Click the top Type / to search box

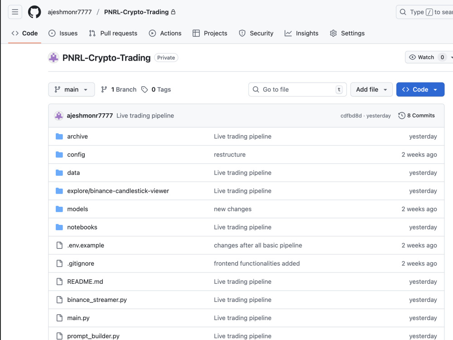tap(425, 12)
